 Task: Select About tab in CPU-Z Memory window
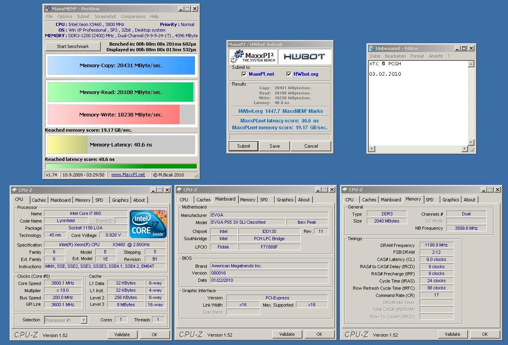[470, 200]
